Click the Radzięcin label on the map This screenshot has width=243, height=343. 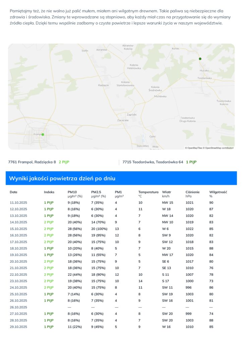[104, 85]
